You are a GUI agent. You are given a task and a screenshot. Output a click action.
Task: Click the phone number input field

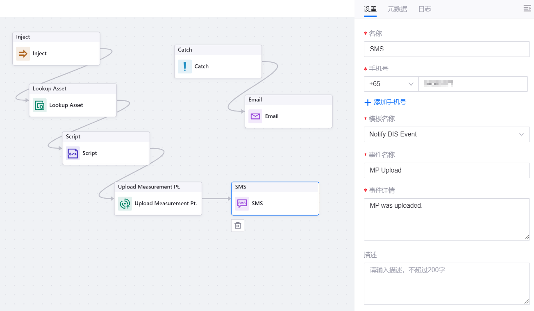473,84
